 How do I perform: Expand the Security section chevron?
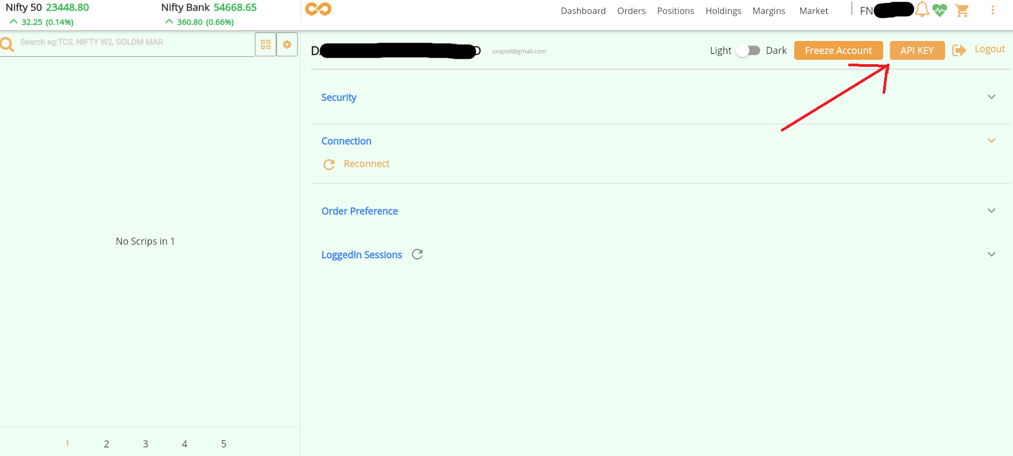(x=991, y=97)
